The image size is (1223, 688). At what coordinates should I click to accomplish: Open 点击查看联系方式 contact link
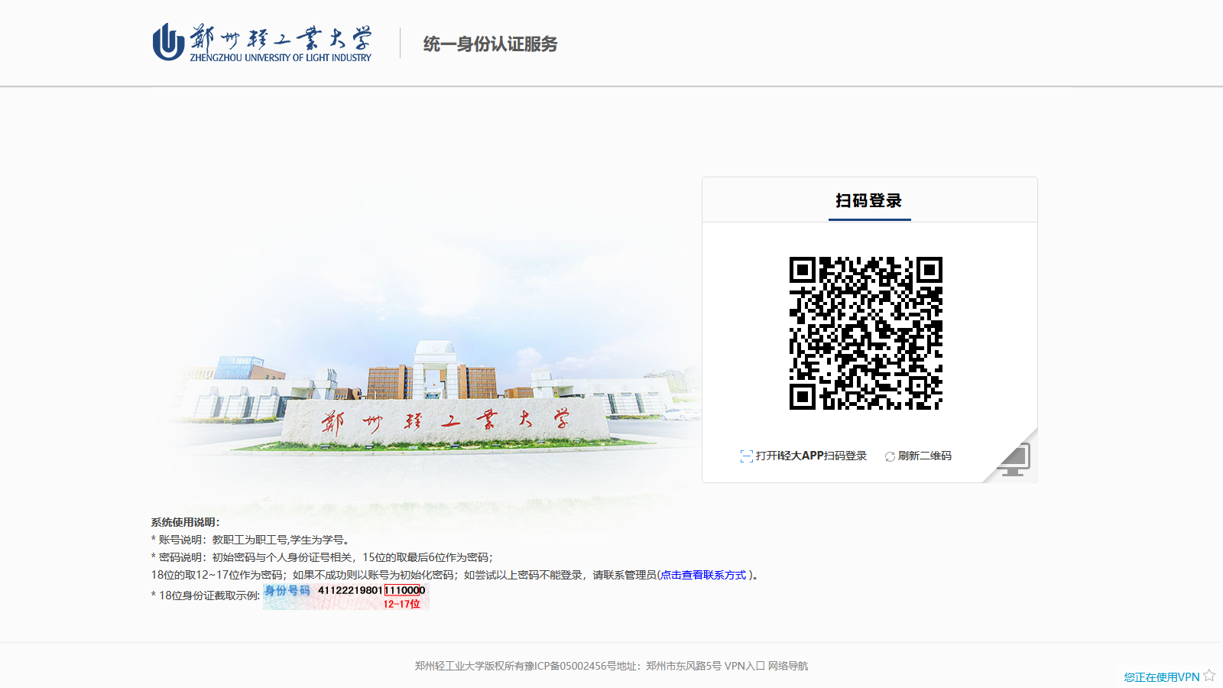[x=704, y=576]
